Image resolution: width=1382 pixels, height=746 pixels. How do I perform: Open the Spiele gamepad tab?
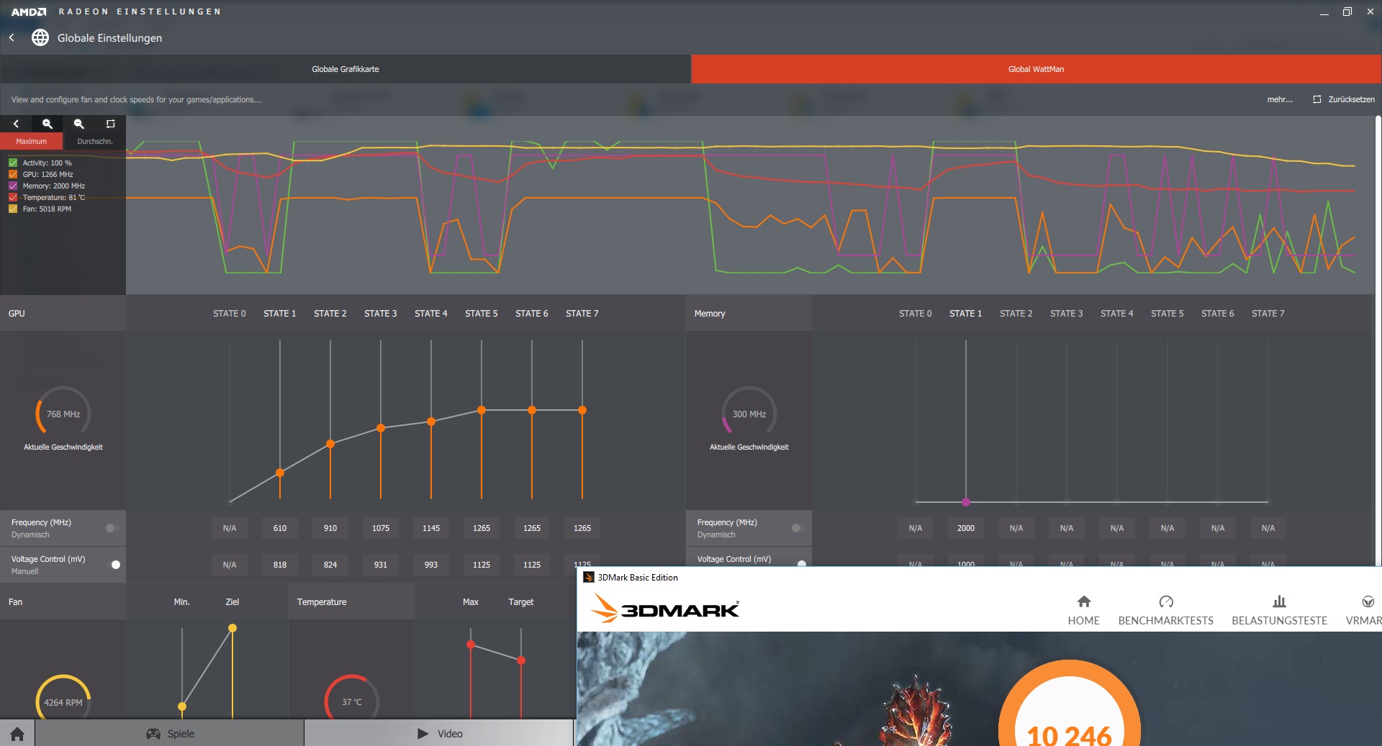coord(170,733)
